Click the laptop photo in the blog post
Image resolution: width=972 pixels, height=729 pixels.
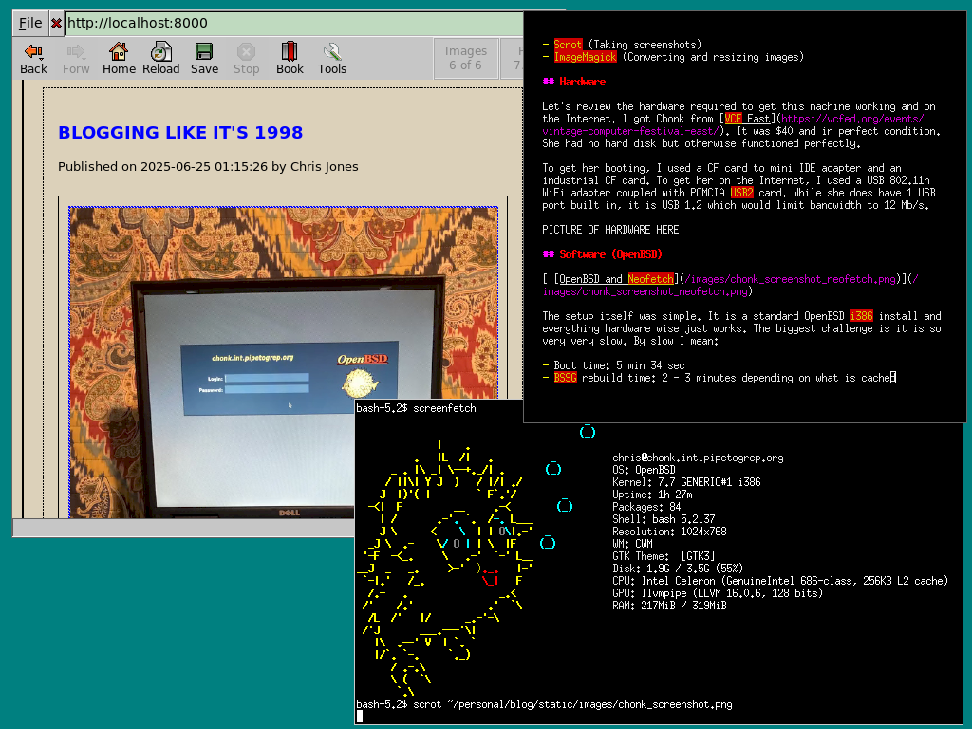(x=283, y=363)
